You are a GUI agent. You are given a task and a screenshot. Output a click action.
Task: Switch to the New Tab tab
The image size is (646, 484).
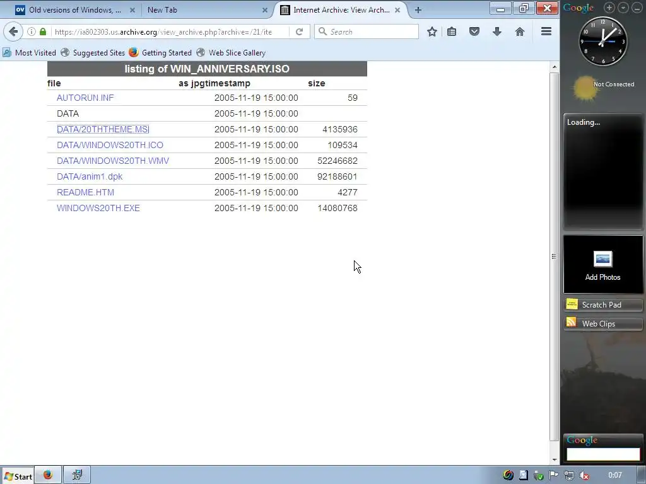(206, 10)
